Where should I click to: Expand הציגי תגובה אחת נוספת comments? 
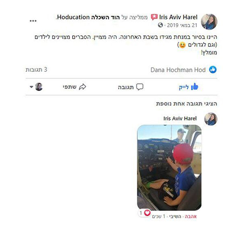coord(187,104)
